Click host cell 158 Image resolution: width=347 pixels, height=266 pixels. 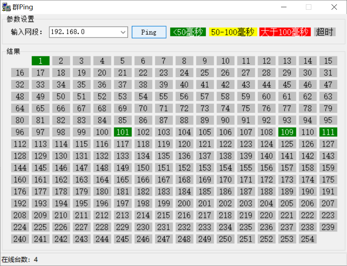pos(308,168)
